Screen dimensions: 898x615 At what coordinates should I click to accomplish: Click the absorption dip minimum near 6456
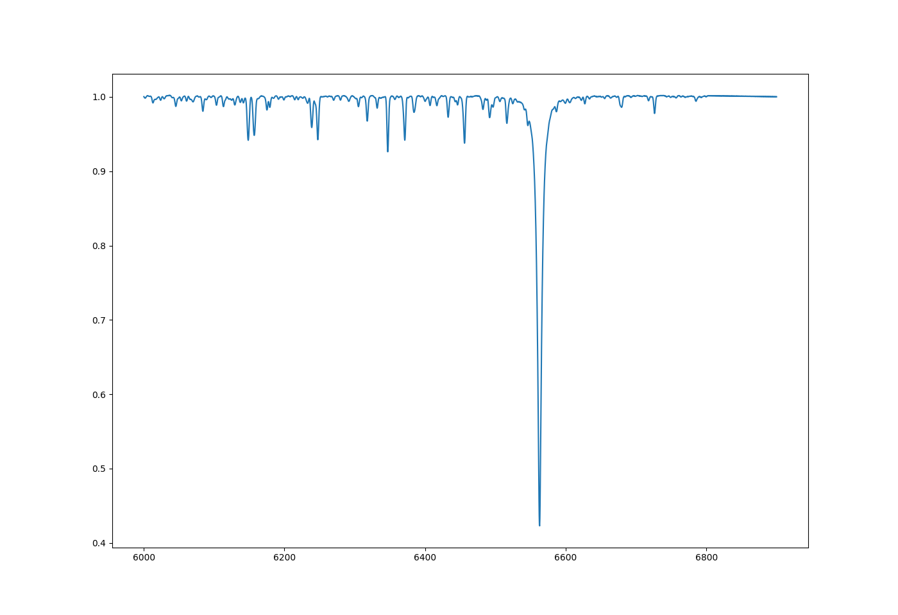tap(464, 143)
